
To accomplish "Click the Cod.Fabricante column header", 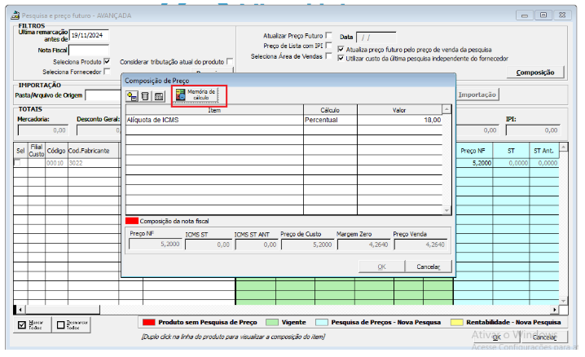I will pyautogui.click(x=93, y=150).
